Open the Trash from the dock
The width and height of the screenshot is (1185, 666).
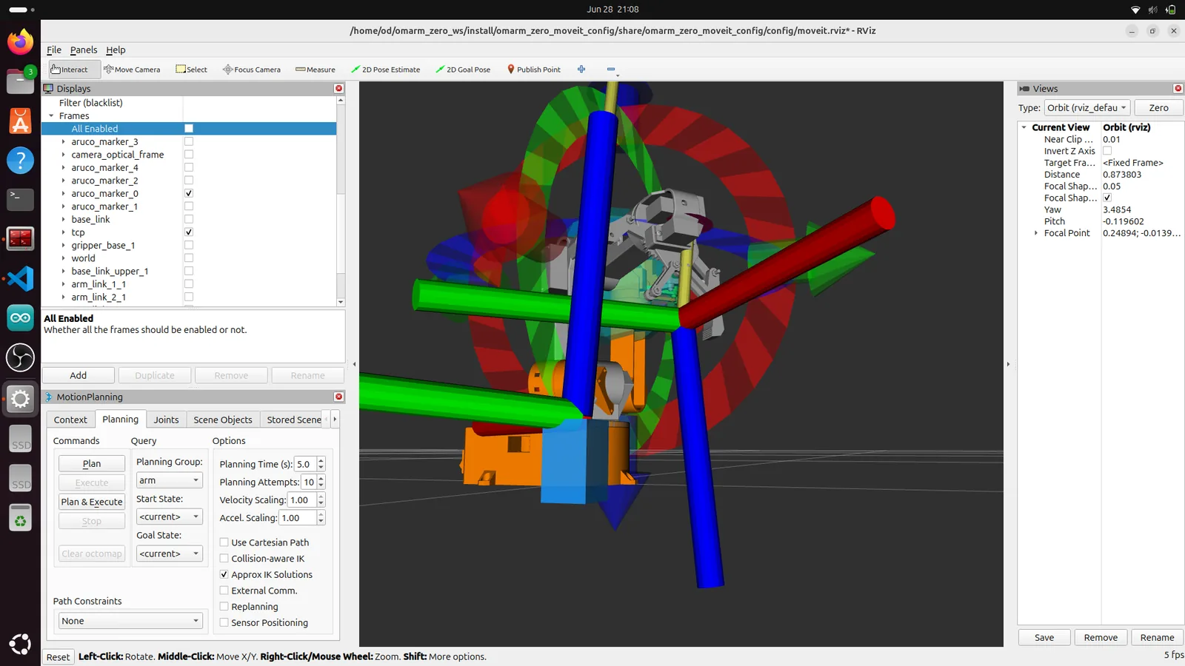(x=20, y=518)
